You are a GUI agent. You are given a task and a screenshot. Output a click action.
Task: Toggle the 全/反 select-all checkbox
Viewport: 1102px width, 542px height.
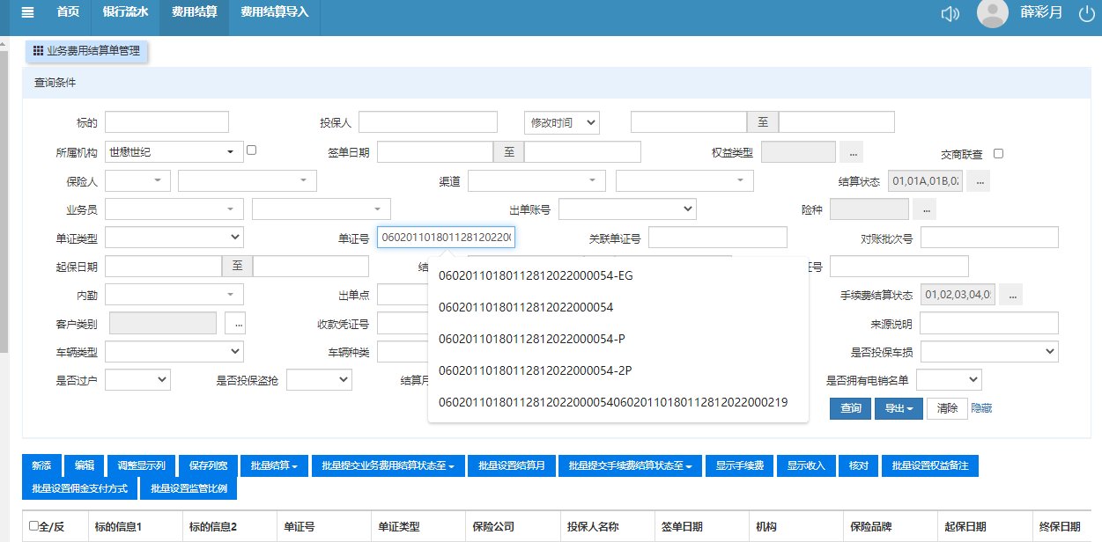[x=34, y=525]
